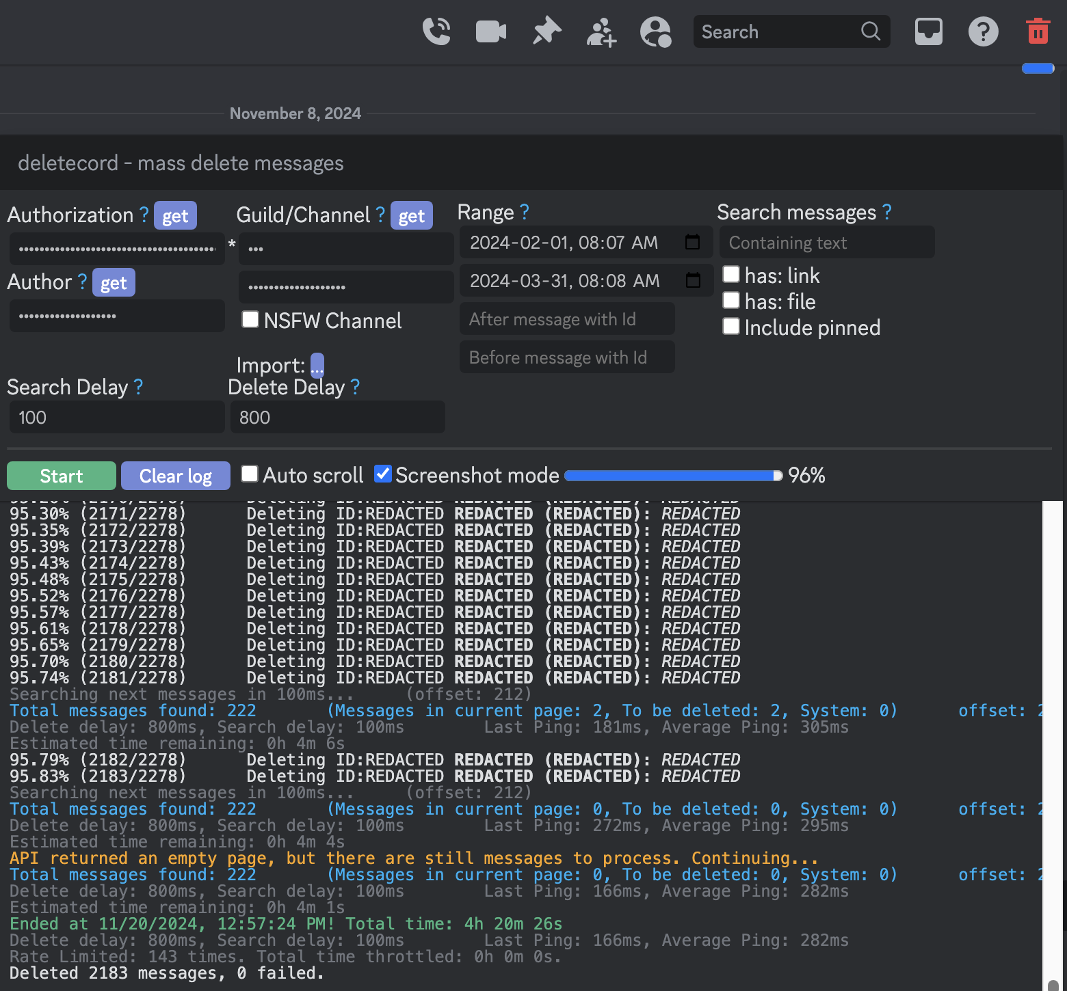The height and width of the screenshot is (991, 1067).
Task: Open Author help question mark
Action: [x=82, y=282]
